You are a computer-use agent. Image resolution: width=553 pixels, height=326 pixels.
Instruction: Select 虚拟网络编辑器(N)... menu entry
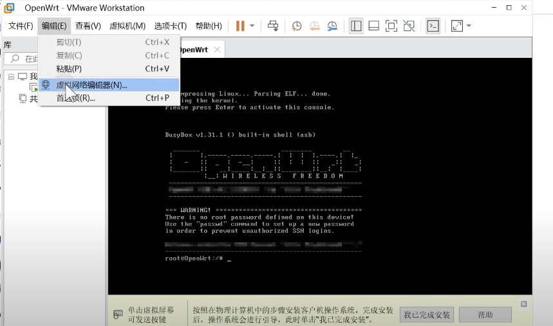(91, 85)
